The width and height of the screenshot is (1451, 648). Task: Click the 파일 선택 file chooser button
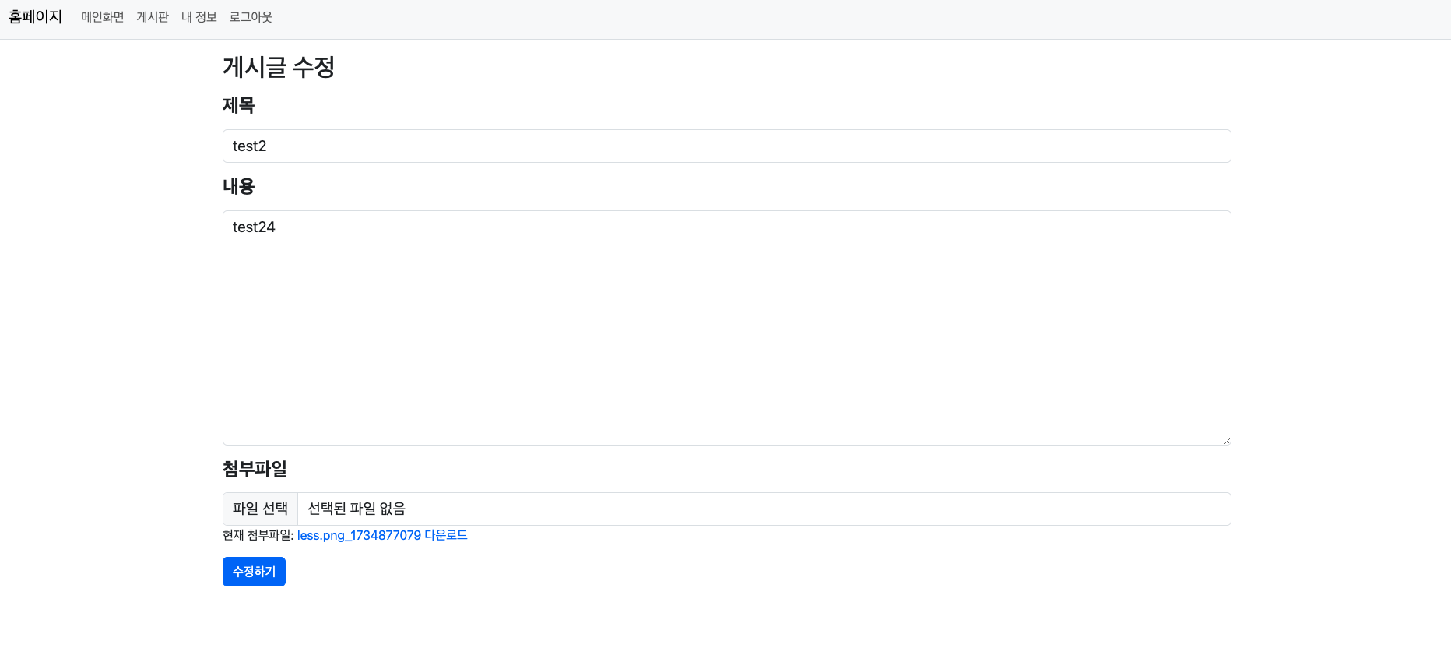click(260, 509)
